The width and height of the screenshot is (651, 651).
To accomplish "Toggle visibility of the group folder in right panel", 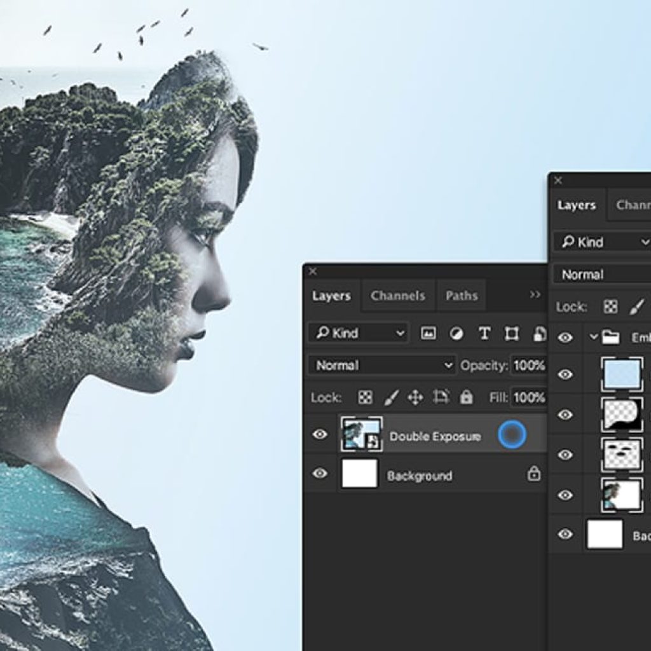I will click(565, 338).
